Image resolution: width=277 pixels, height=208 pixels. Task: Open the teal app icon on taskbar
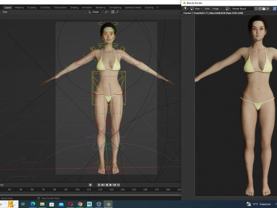pos(89,204)
